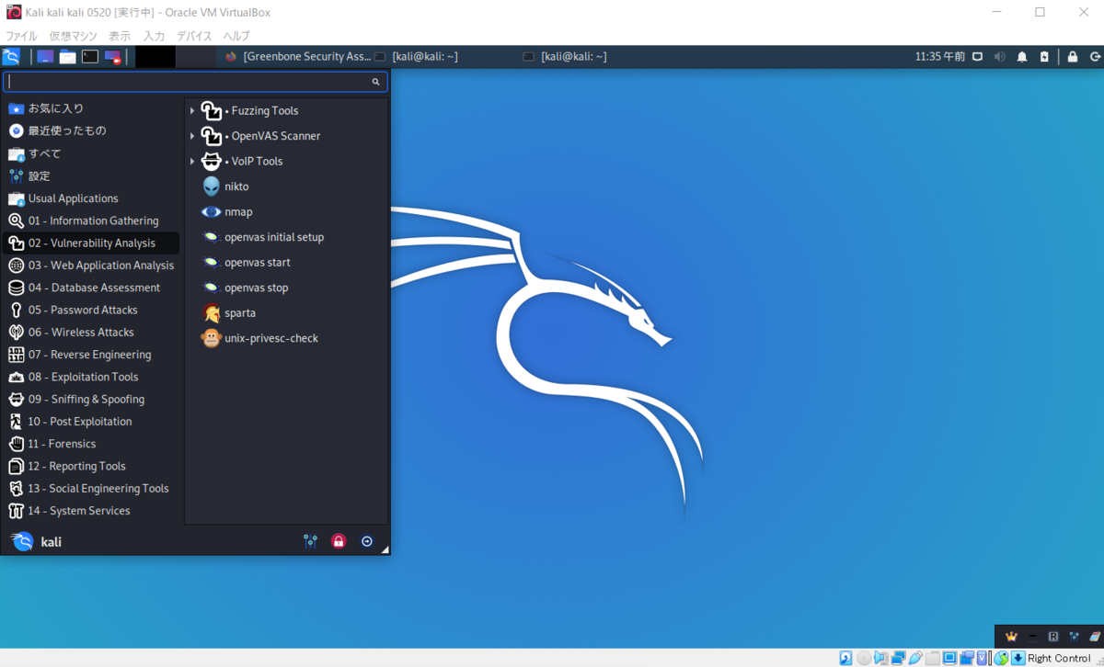Switch to Greenbone Security Assistant Firefox window
Viewport: 1104px width, 667px height.
coord(298,56)
